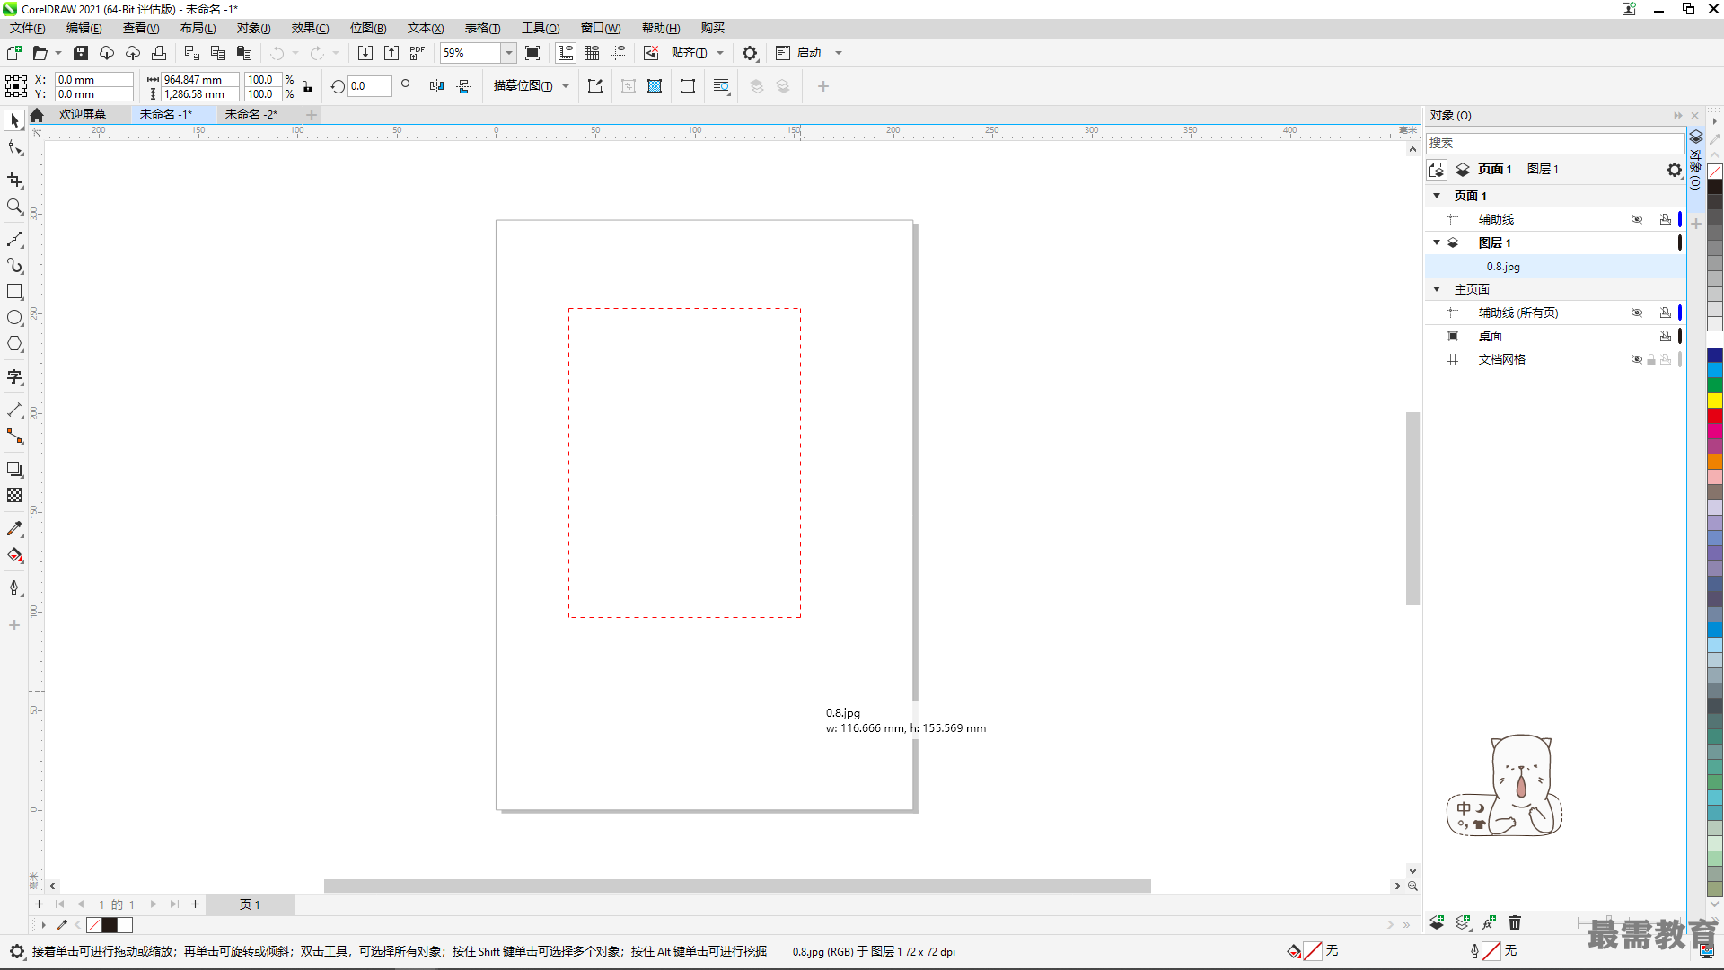Choose the Text tool (字)
The image size is (1724, 970).
click(14, 377)
